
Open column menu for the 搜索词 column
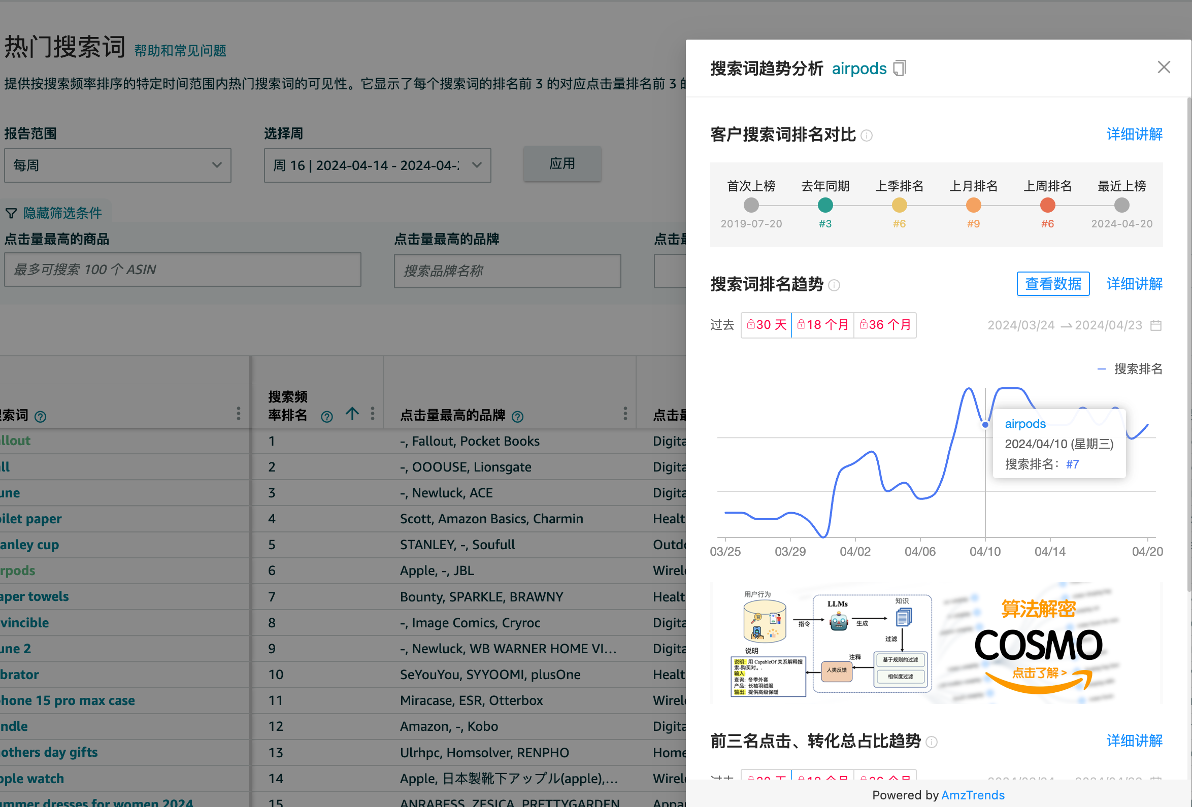[239, 414]
